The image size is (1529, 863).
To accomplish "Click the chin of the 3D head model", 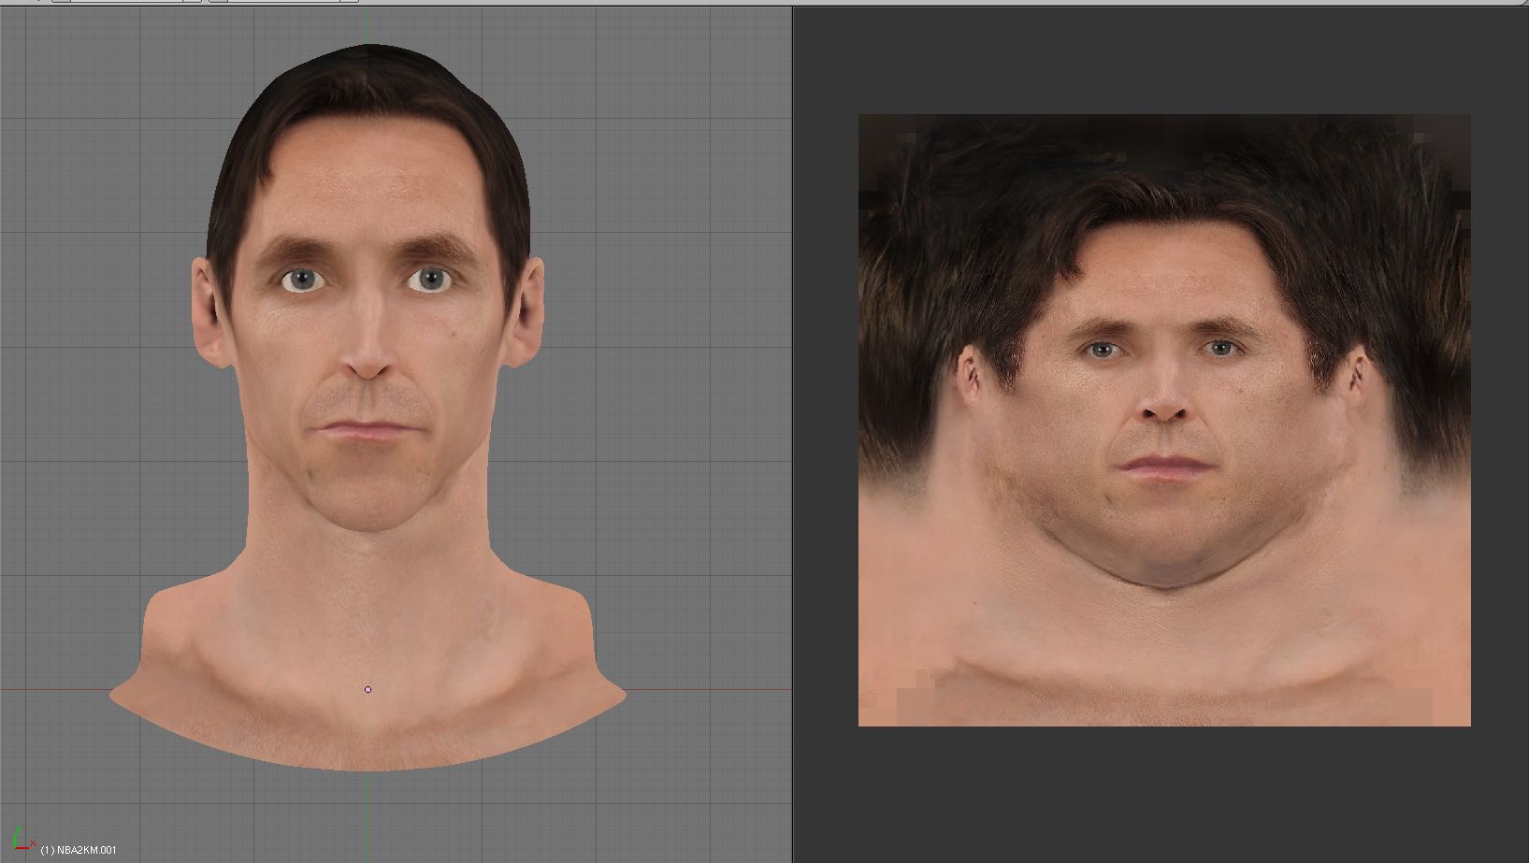I will 368,505.
